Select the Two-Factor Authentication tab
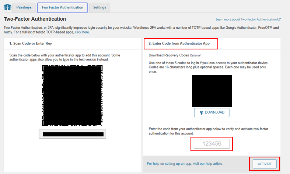This screenshot has width=290, height=174. tap(62, 8)
